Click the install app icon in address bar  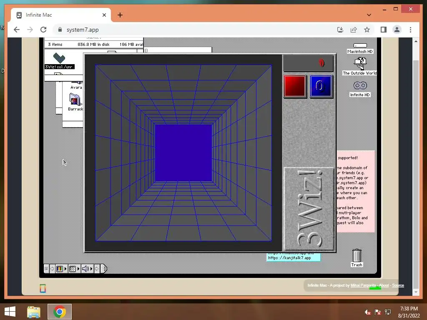click(340, 30)
